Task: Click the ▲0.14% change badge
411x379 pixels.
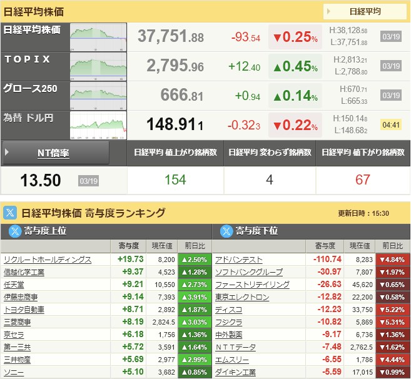Action: [x=295, y=96]
